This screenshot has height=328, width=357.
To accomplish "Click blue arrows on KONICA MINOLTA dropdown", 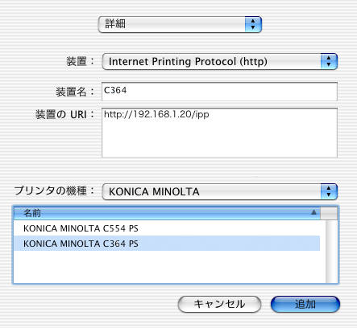I will tap(329, 191).
